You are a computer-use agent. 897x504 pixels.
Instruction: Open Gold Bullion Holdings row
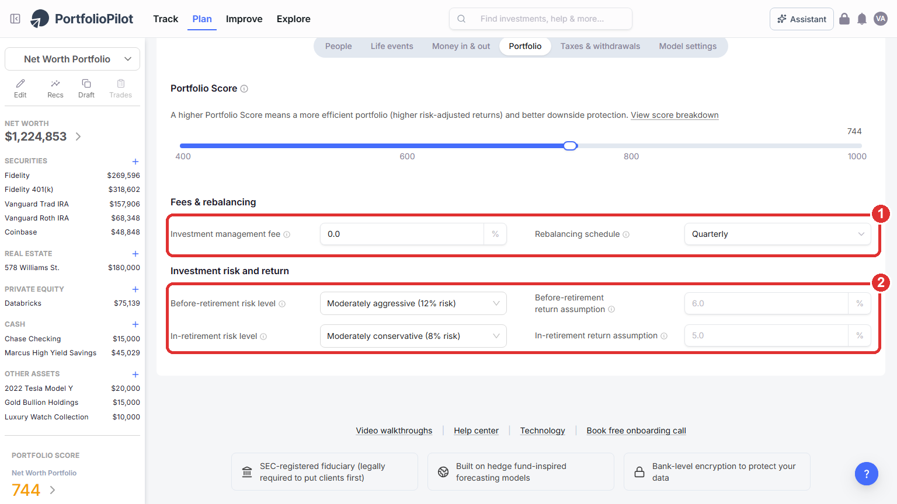72,402
